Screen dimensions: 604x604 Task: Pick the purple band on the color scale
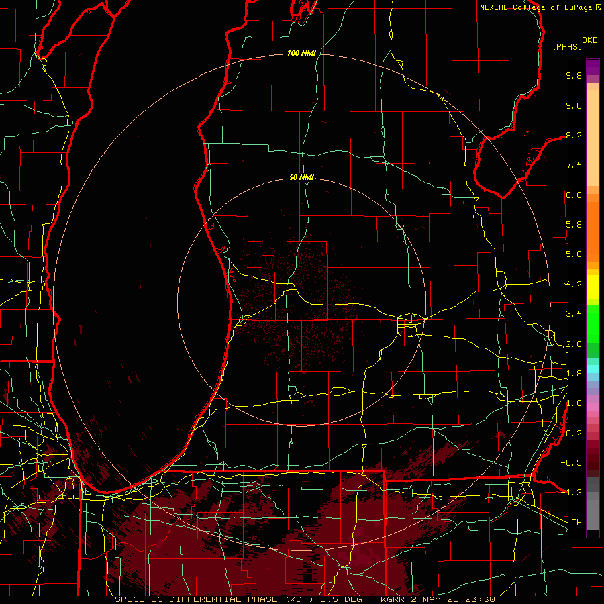tap(593, 67)
